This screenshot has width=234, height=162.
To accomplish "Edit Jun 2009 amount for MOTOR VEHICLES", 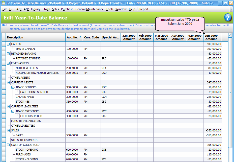I will click(x=212, y=68).
